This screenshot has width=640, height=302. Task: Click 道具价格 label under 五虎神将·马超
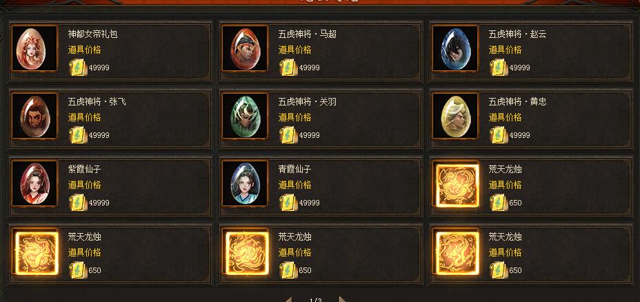tap(294, 50)
